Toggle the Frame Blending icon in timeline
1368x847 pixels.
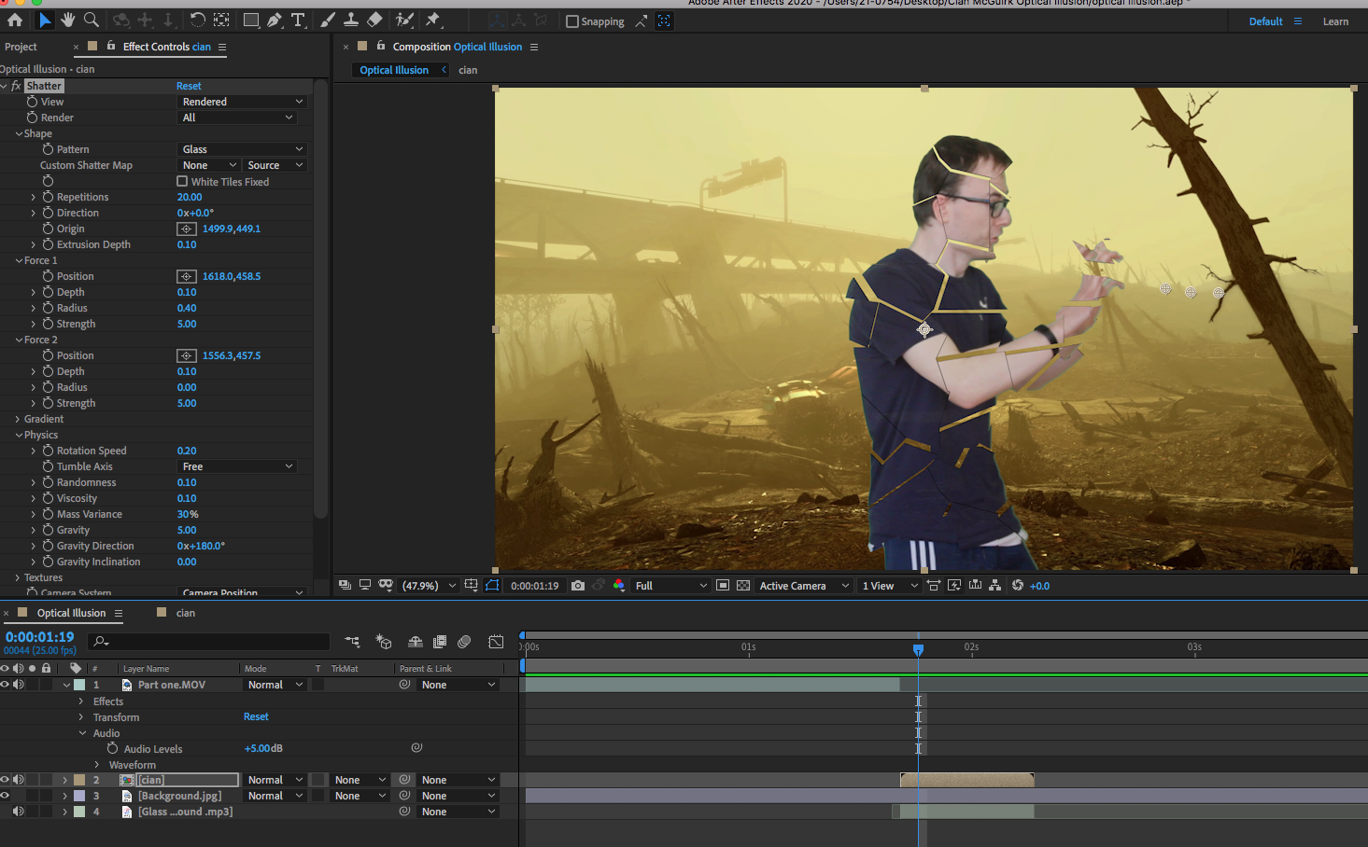pos(440,642)
